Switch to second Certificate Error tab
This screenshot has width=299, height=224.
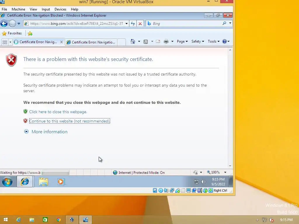click(x=91, y=42)
